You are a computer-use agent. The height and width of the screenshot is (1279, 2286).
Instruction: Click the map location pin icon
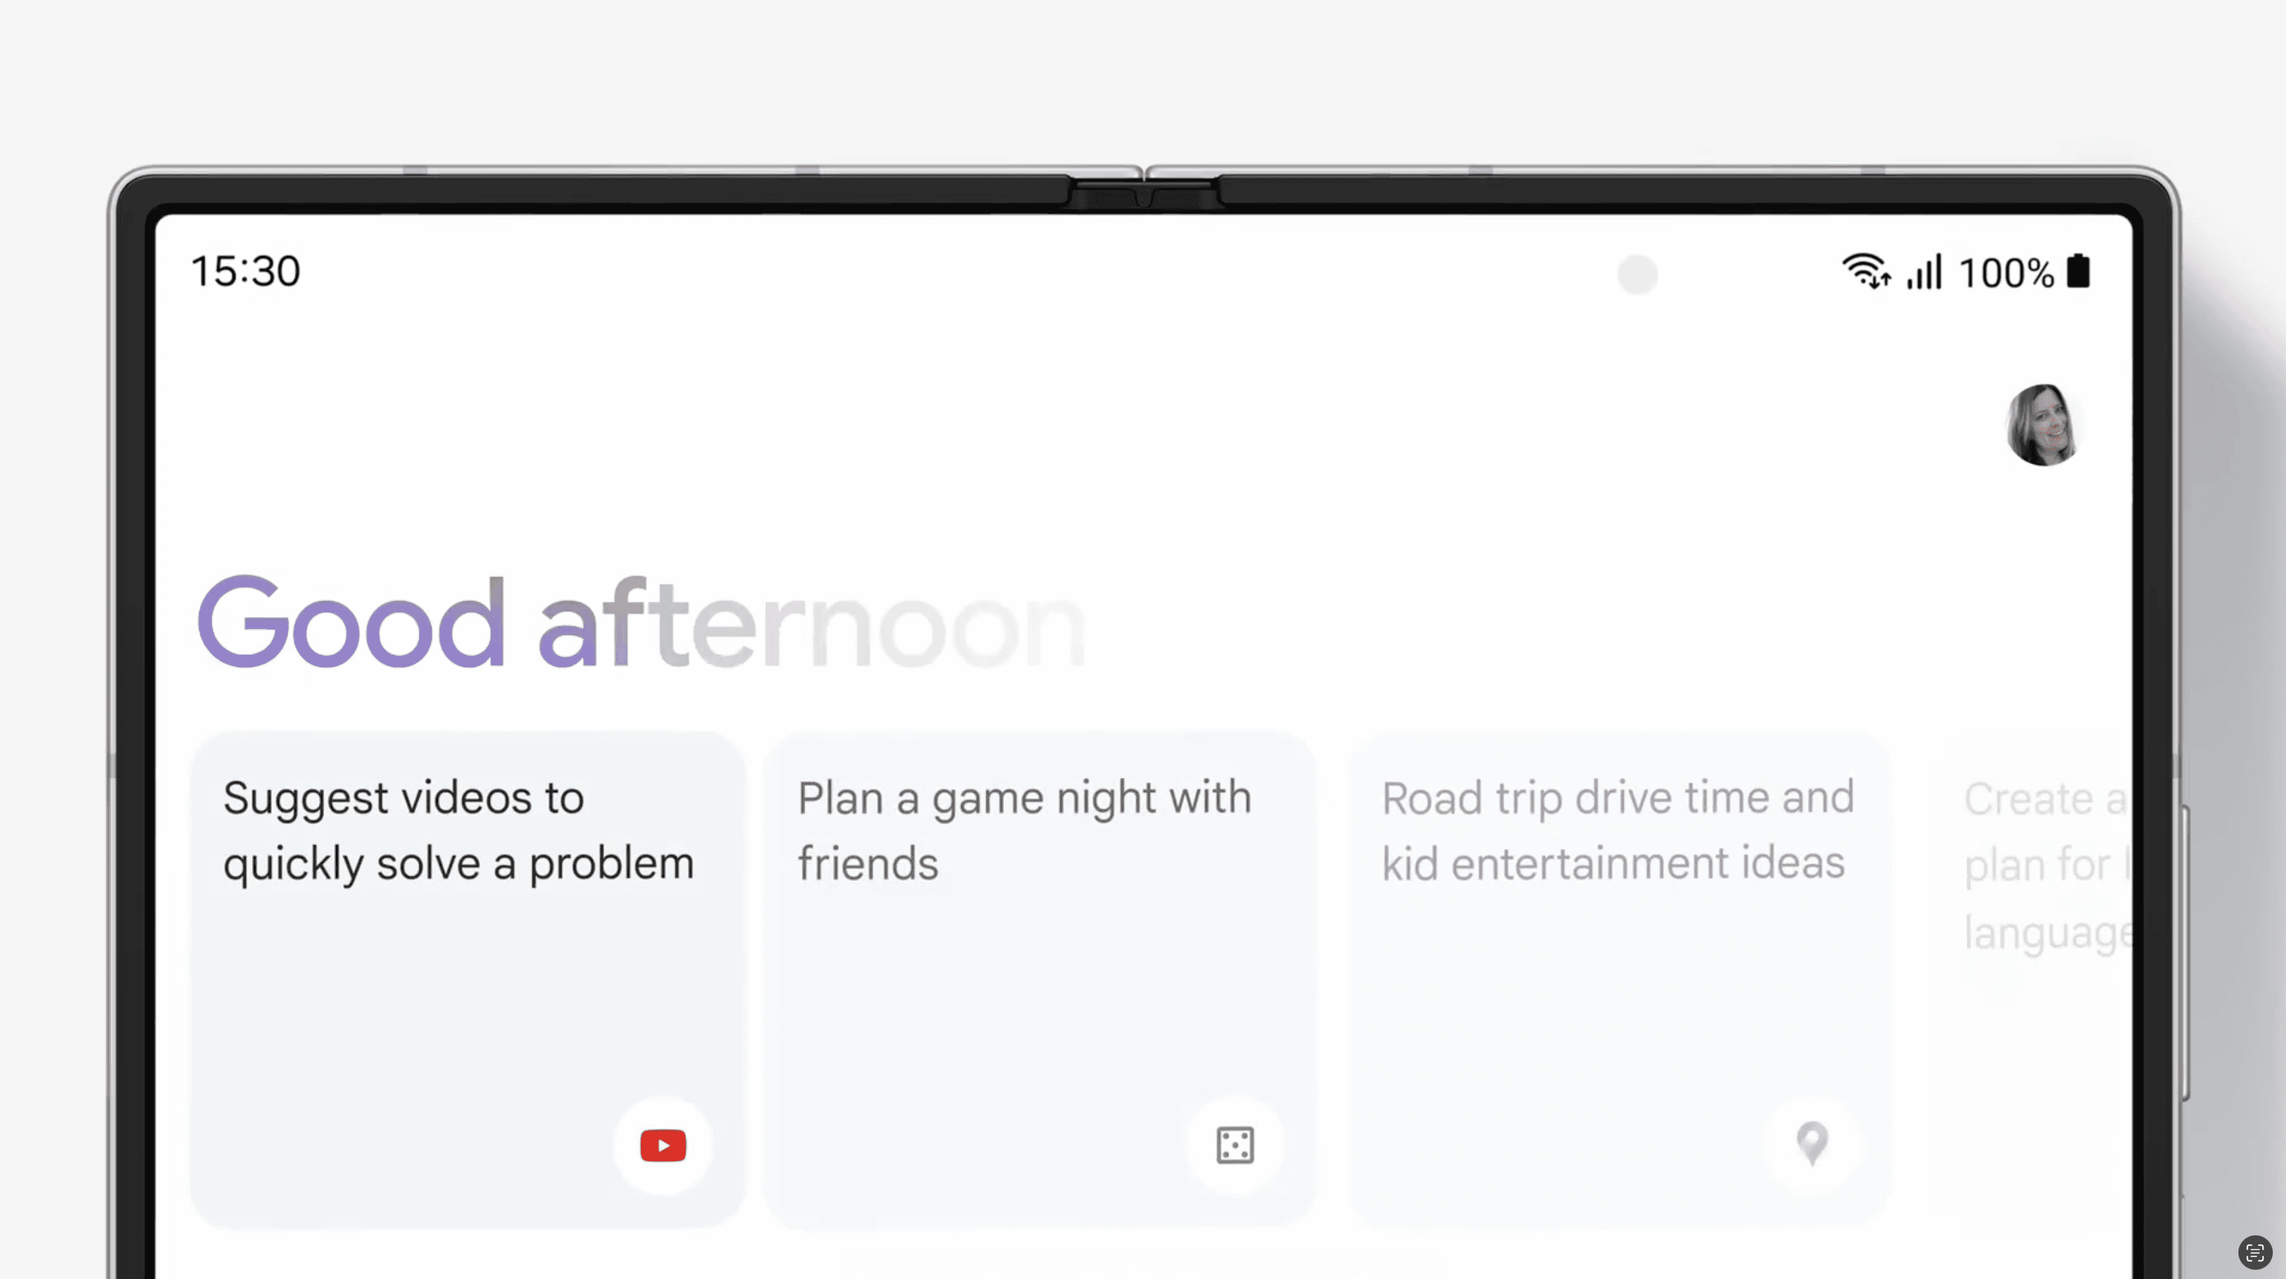[x=1812, y=1143]
